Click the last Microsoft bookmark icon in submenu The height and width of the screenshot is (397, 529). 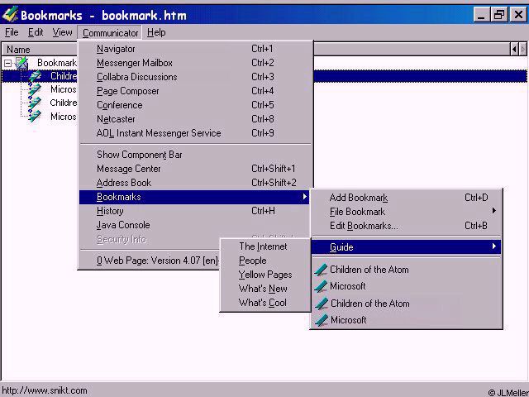[322, 320]
